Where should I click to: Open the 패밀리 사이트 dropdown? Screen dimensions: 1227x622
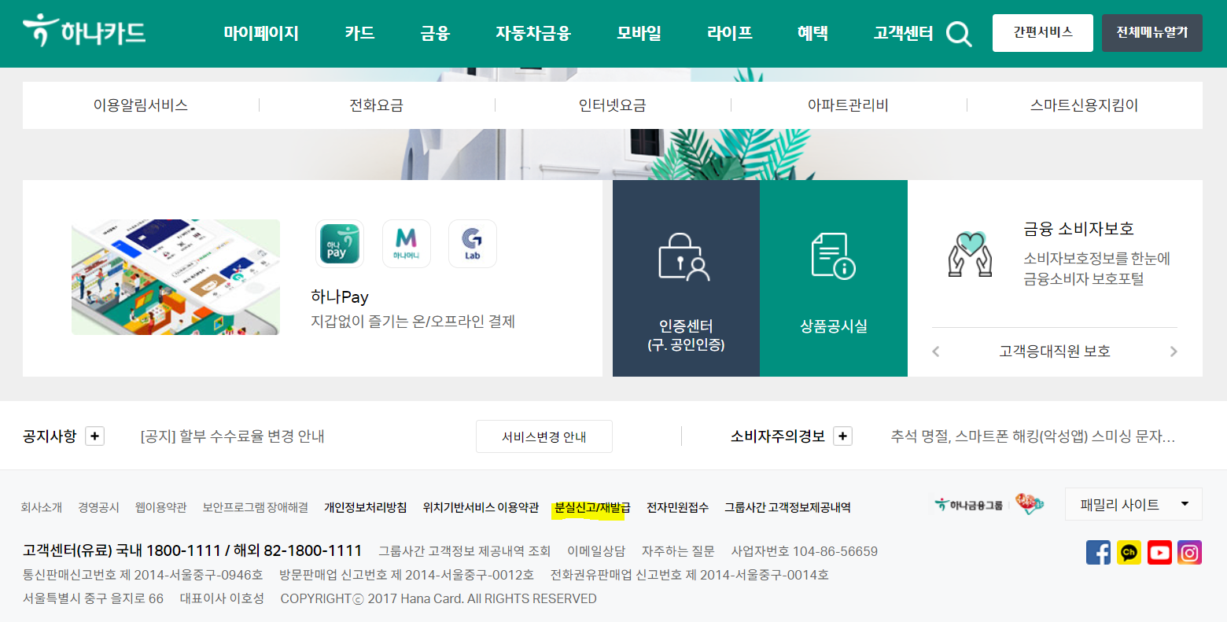pos(1133,503)
